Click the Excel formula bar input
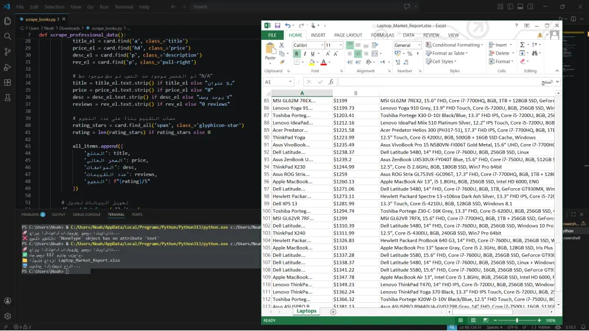 445,82
